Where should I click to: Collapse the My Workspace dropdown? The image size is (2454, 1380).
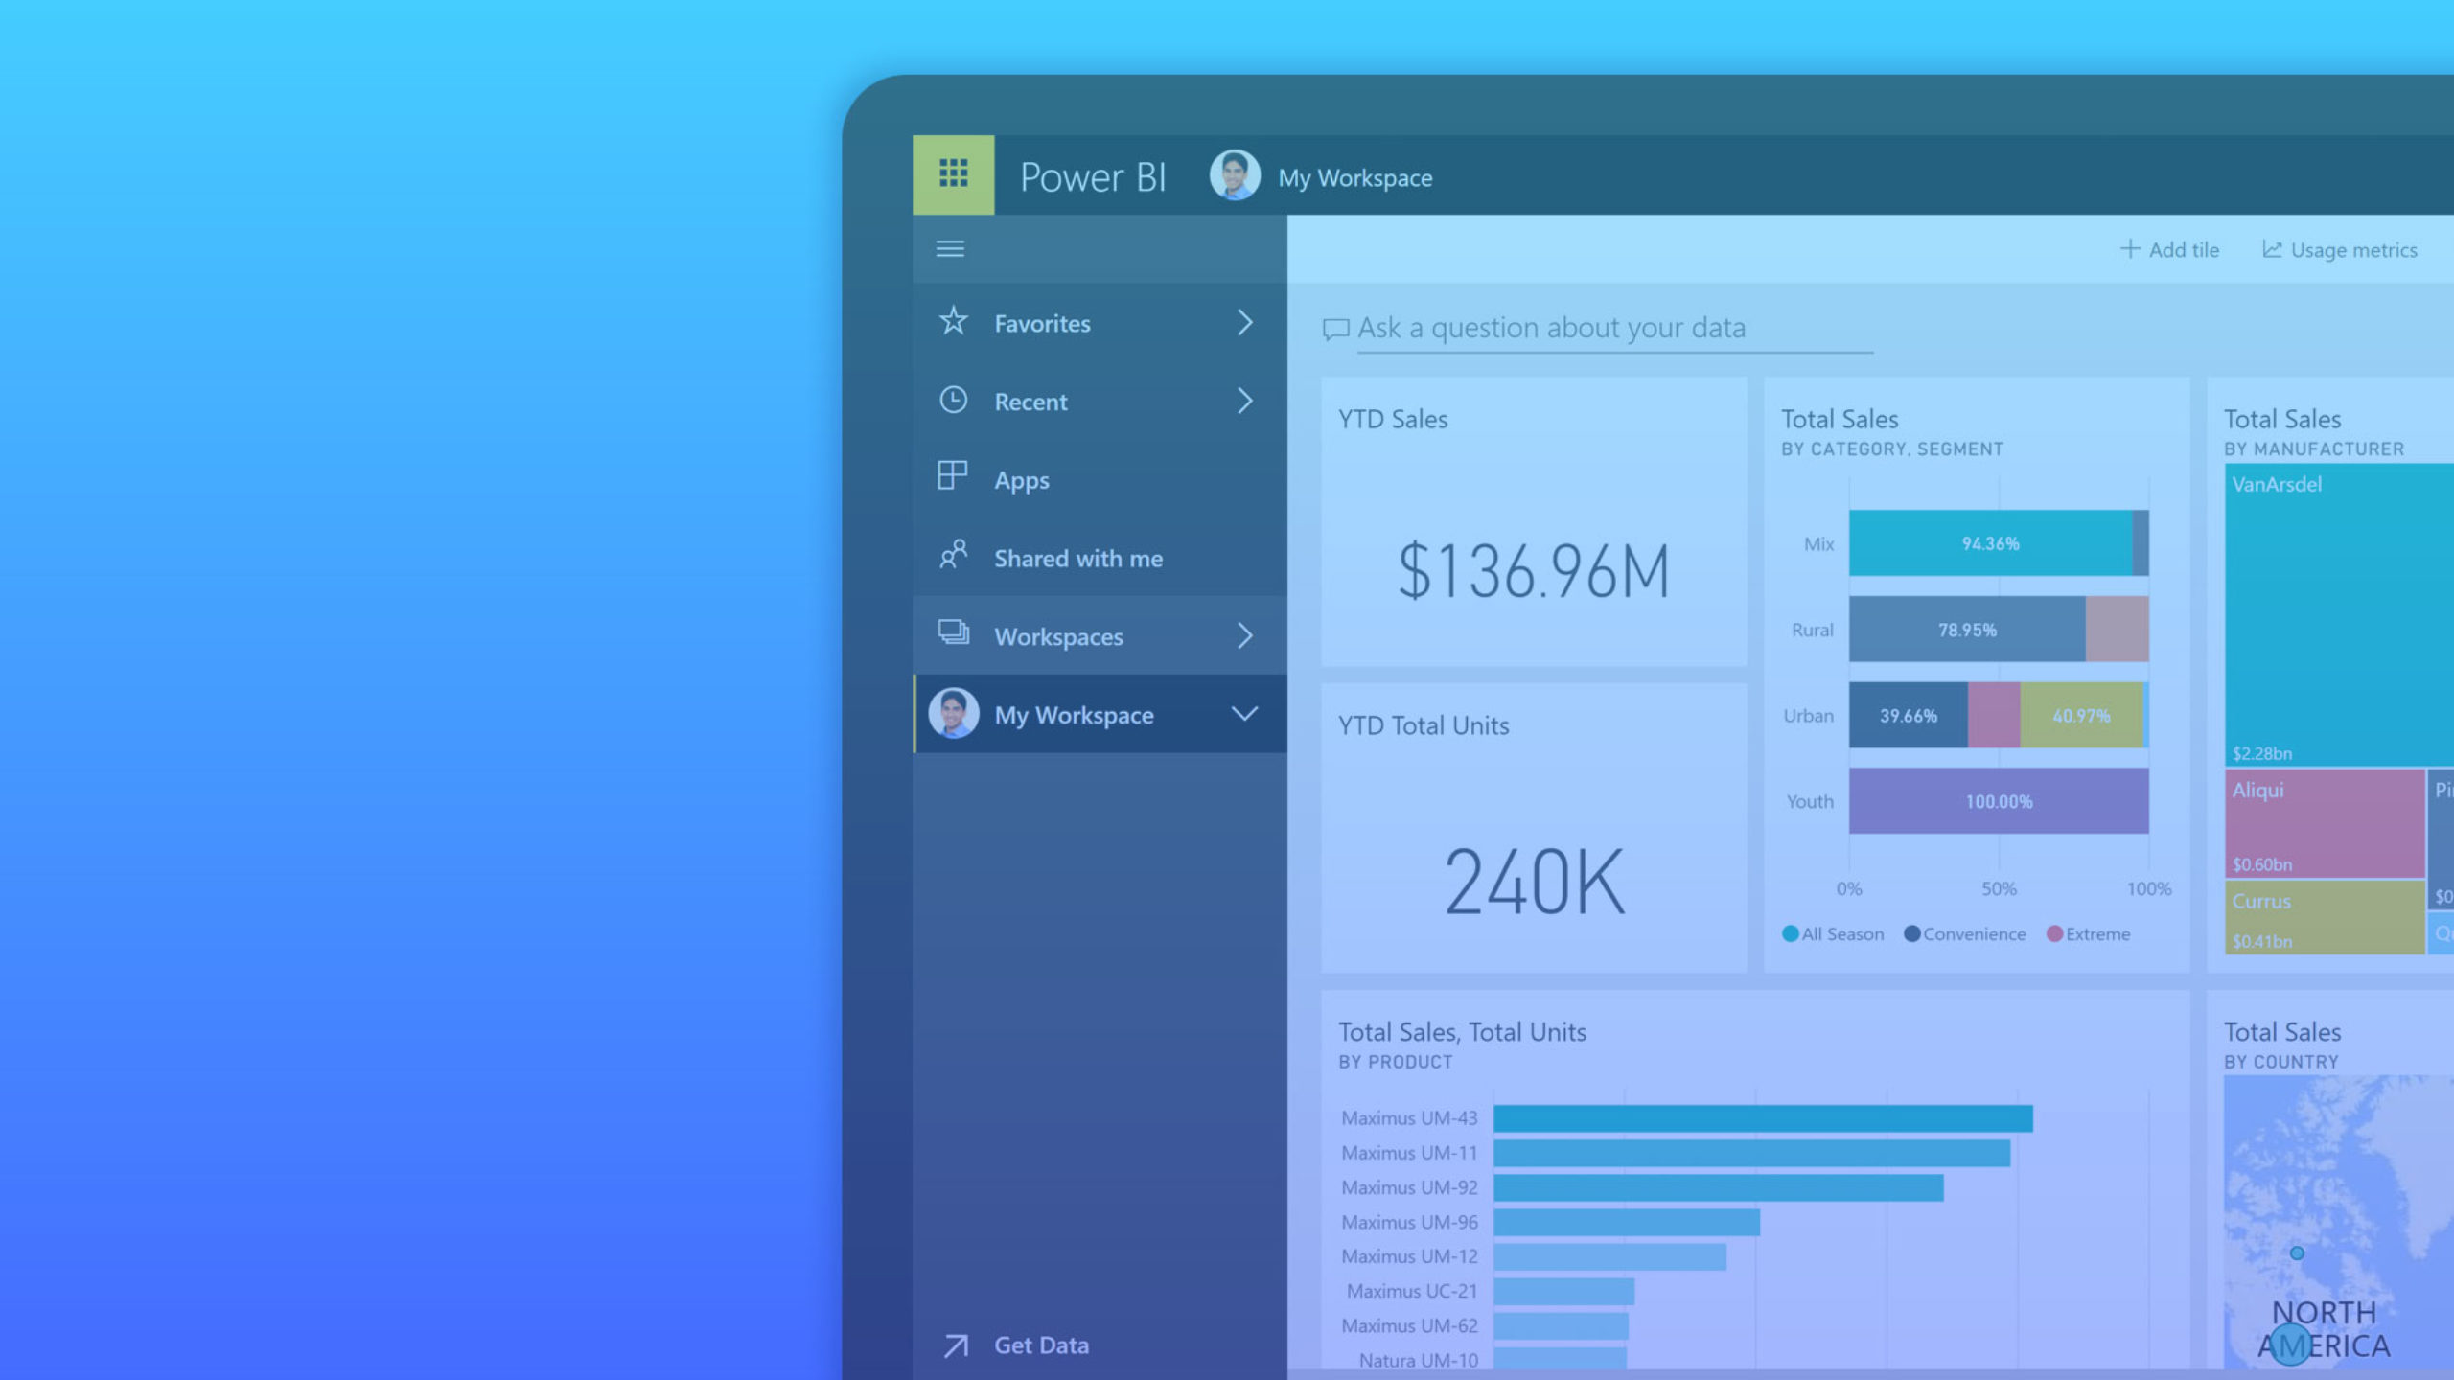(x=1245, y=713)
